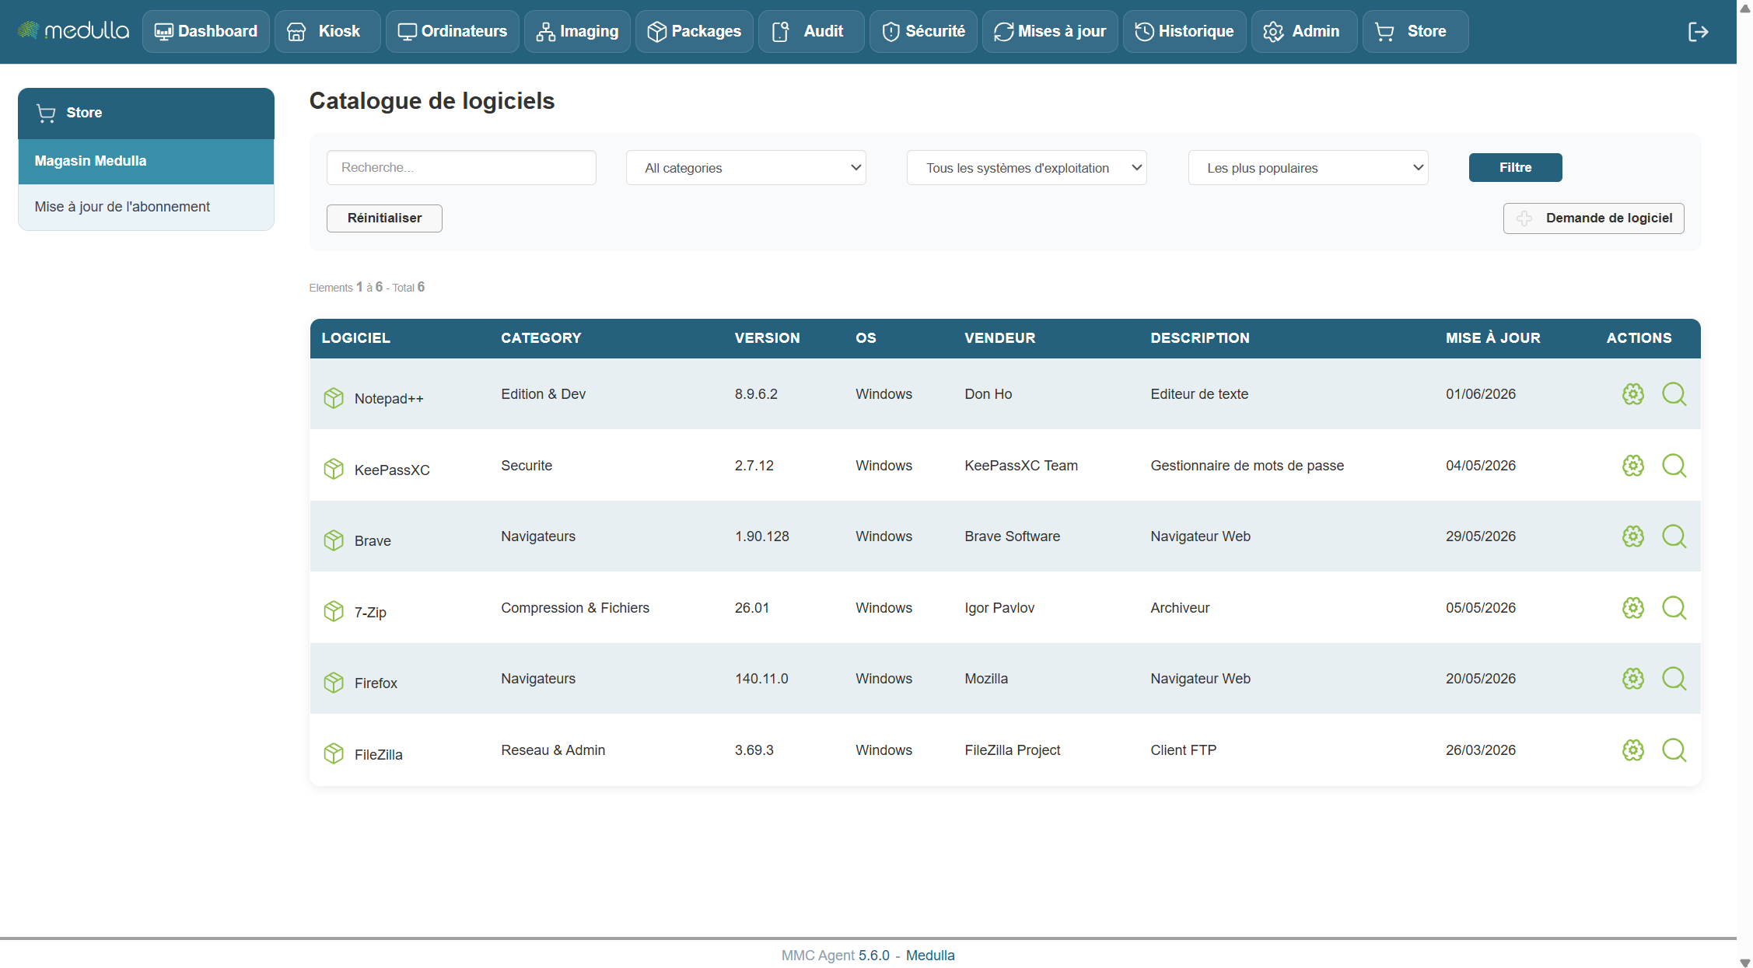1753x968 pixels.
Task: Open the Les plus populaires sort dropdown
Action: (1308, 168)
